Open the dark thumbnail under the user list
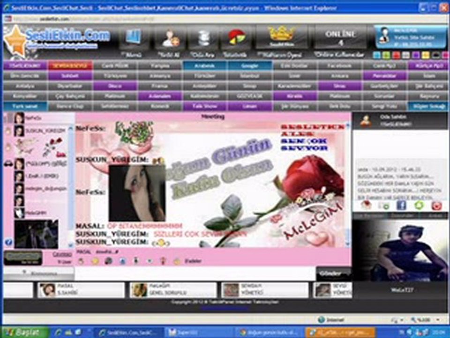 (x=37, y=234)
